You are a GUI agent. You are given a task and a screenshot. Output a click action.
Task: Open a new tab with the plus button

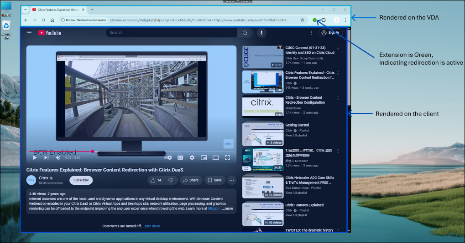click(x=92, y=10)
